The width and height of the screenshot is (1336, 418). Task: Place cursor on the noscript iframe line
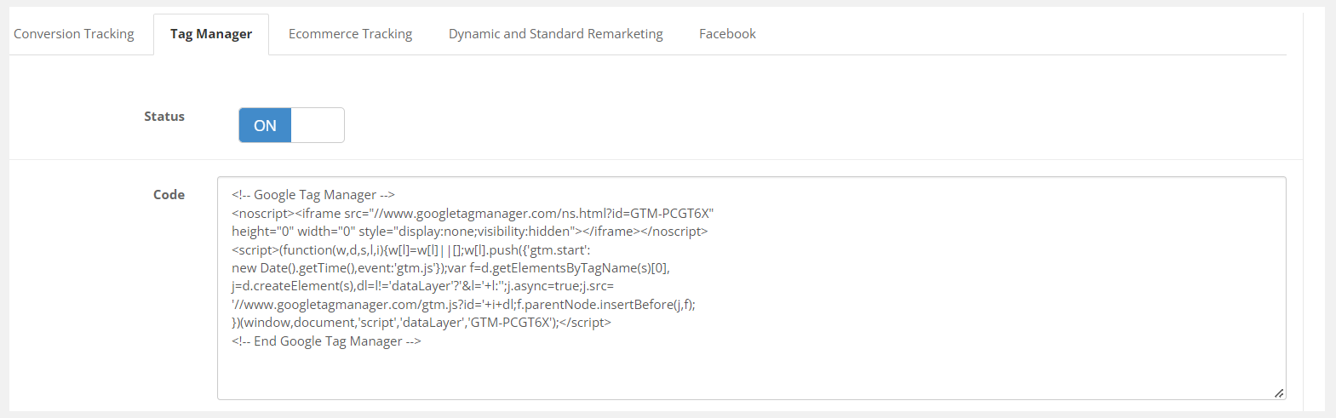(x=473, y=213)
